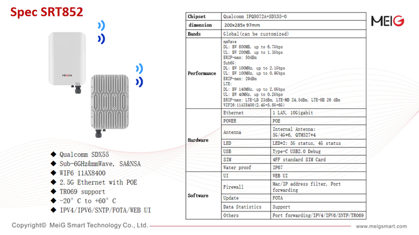Screen dimensions: 419x235
Task: Click the Spec SRT852 slide title
Action: coord(47,12)
